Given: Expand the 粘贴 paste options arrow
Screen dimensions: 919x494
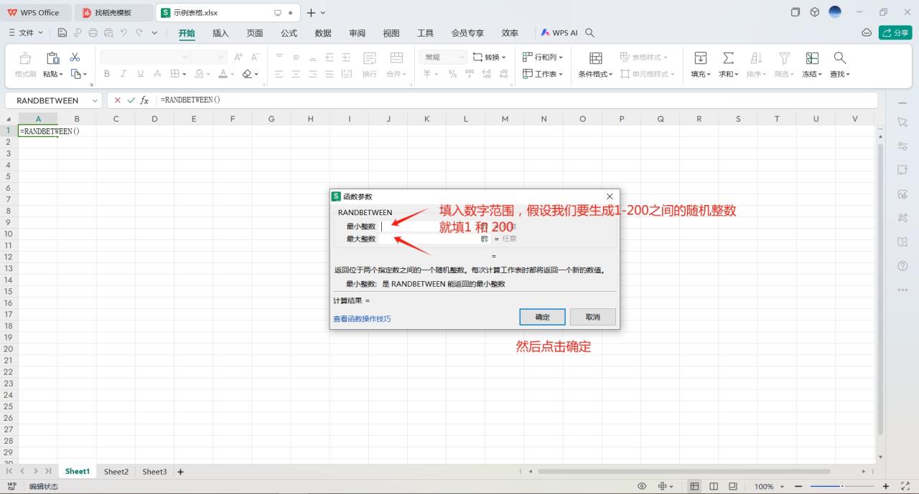Looking at the screenshot, I should point(61,74).
